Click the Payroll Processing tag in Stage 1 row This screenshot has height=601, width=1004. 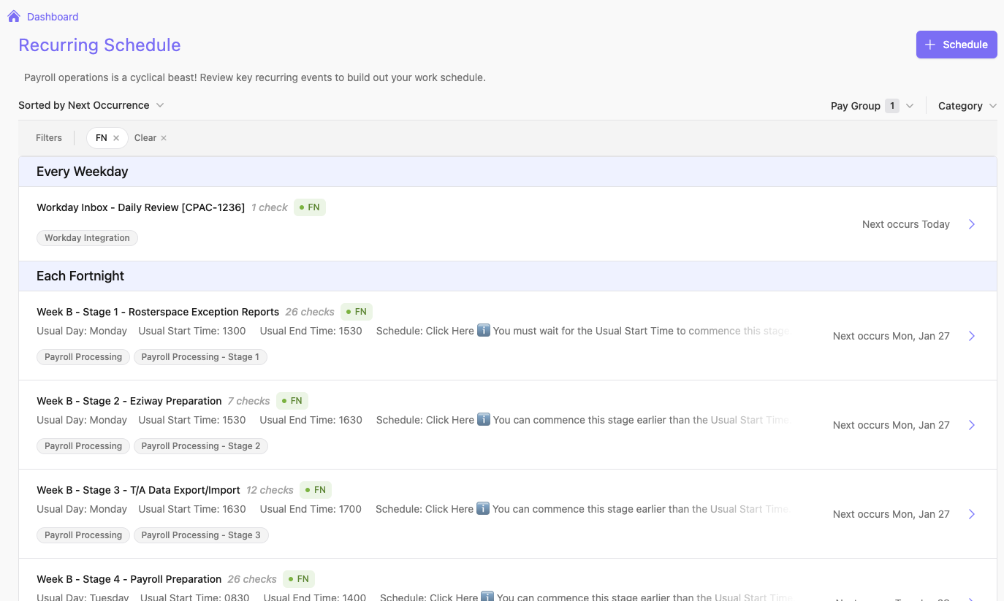pos(83,357)
